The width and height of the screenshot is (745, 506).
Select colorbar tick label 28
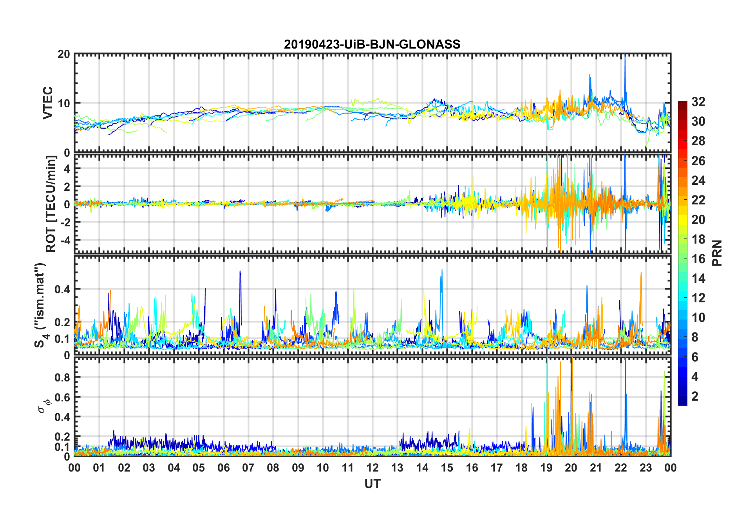click(698, 141)
